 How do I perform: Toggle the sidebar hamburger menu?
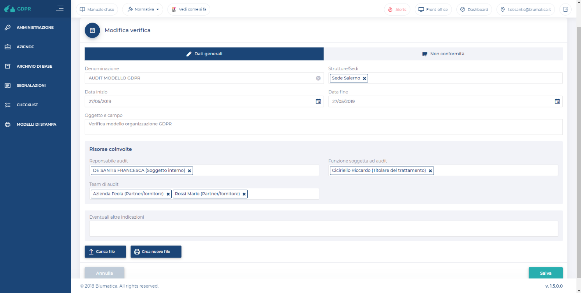60,8
